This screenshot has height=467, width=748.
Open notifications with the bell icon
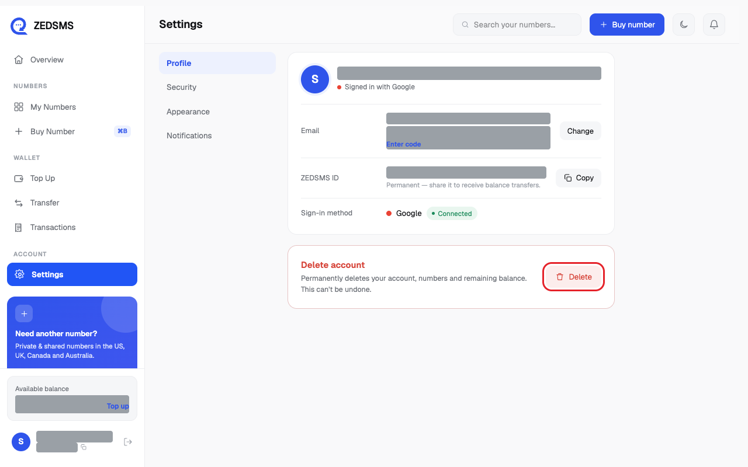click(714, 25)
